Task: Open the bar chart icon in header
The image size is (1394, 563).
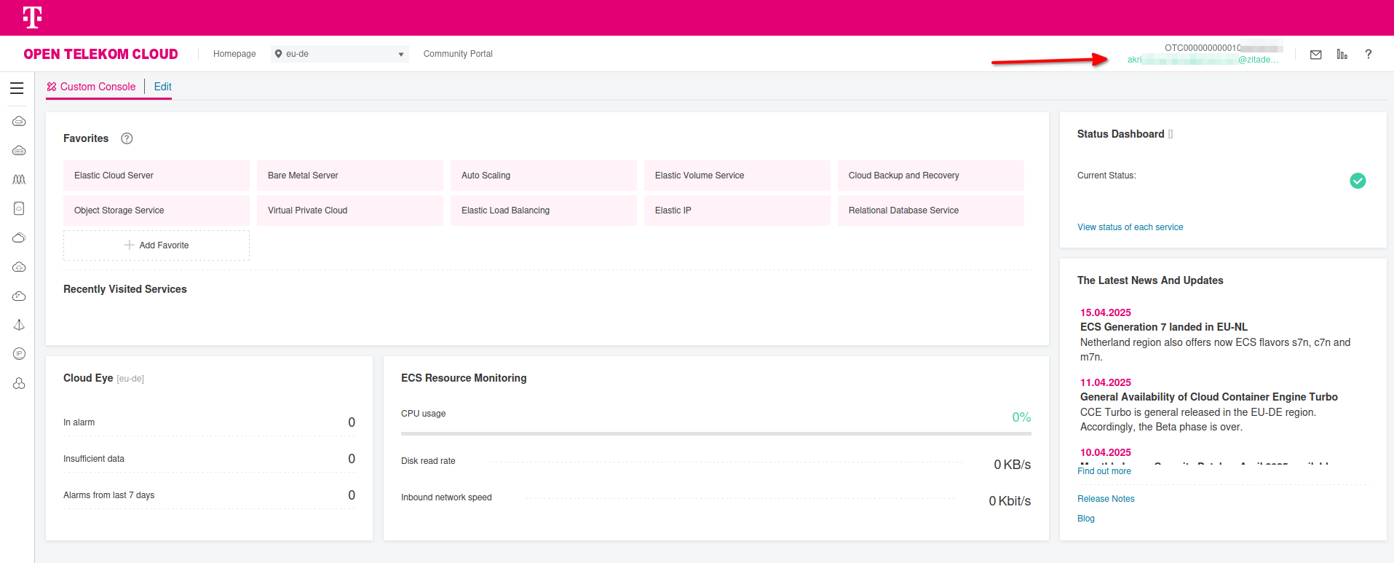Action: pyautogui.click(x=1342, y=55)
